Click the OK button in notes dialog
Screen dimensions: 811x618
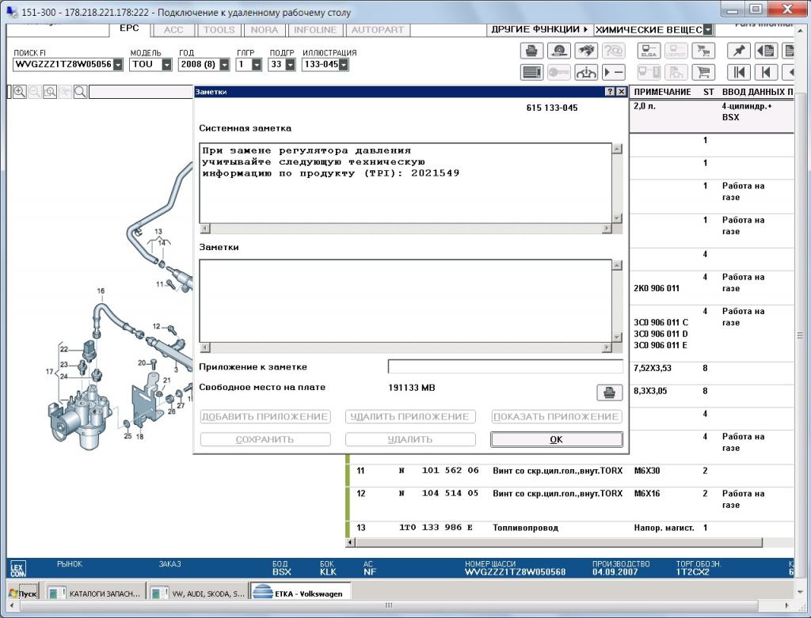[x=557, y=439]
